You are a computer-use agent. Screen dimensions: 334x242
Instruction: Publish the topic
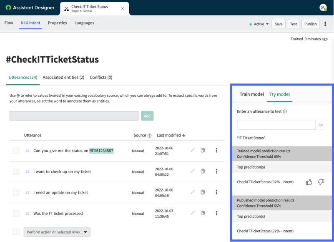point(310,24)
